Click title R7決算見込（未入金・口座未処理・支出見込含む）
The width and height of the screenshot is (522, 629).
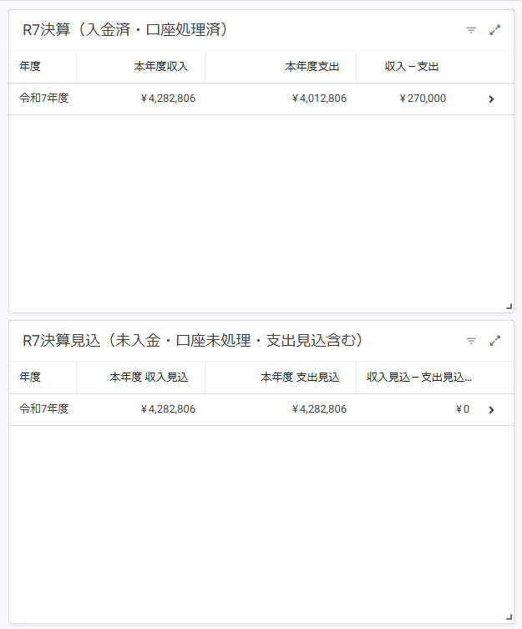pyautogui.click(x=193, y=341)
